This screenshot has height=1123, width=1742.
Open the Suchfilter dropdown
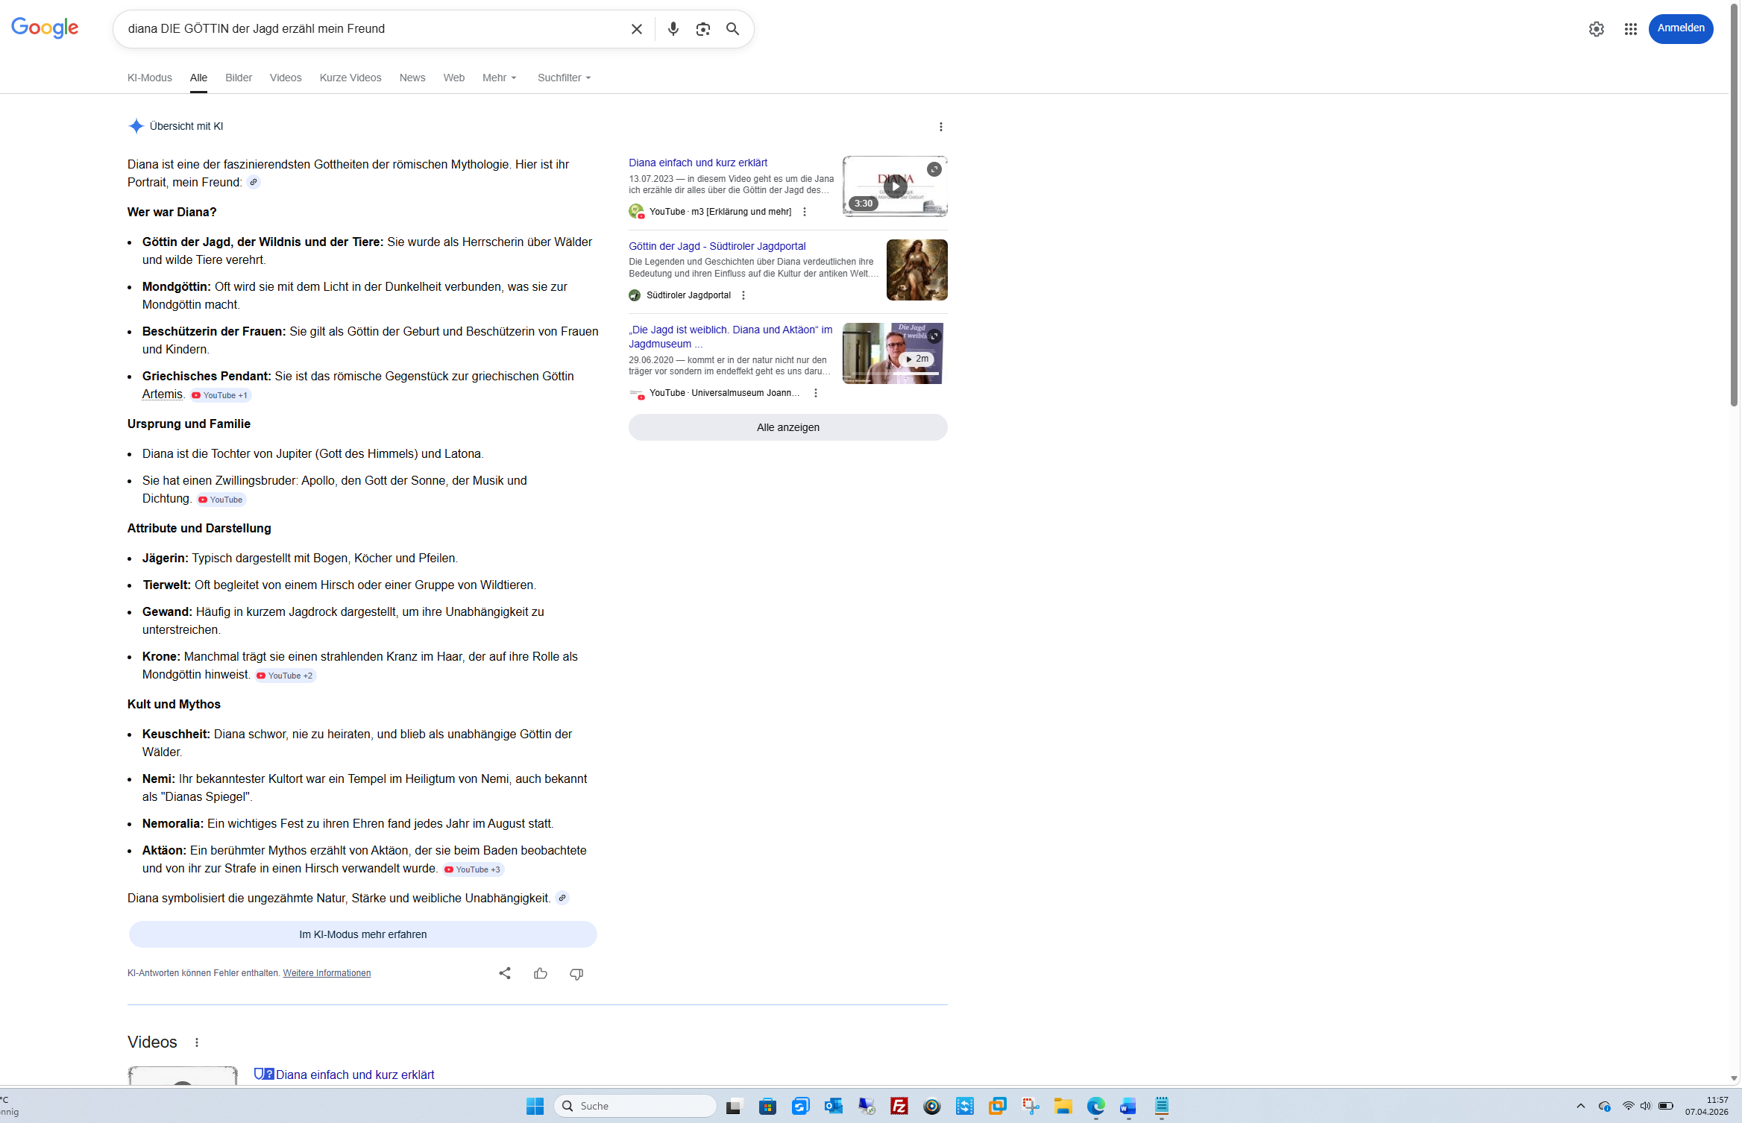click(x=564, y=78)
